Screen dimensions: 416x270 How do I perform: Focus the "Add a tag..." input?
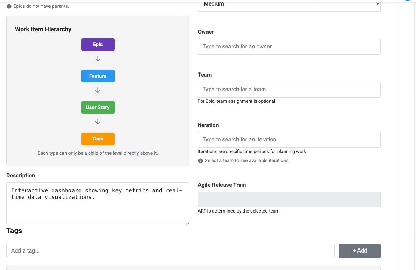(170, 251)
